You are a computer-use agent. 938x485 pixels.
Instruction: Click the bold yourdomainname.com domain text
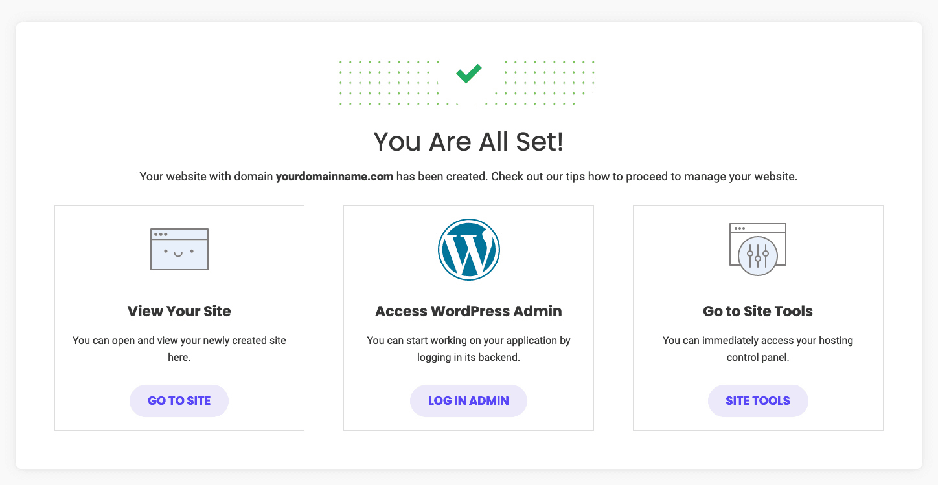click(334, 177)
